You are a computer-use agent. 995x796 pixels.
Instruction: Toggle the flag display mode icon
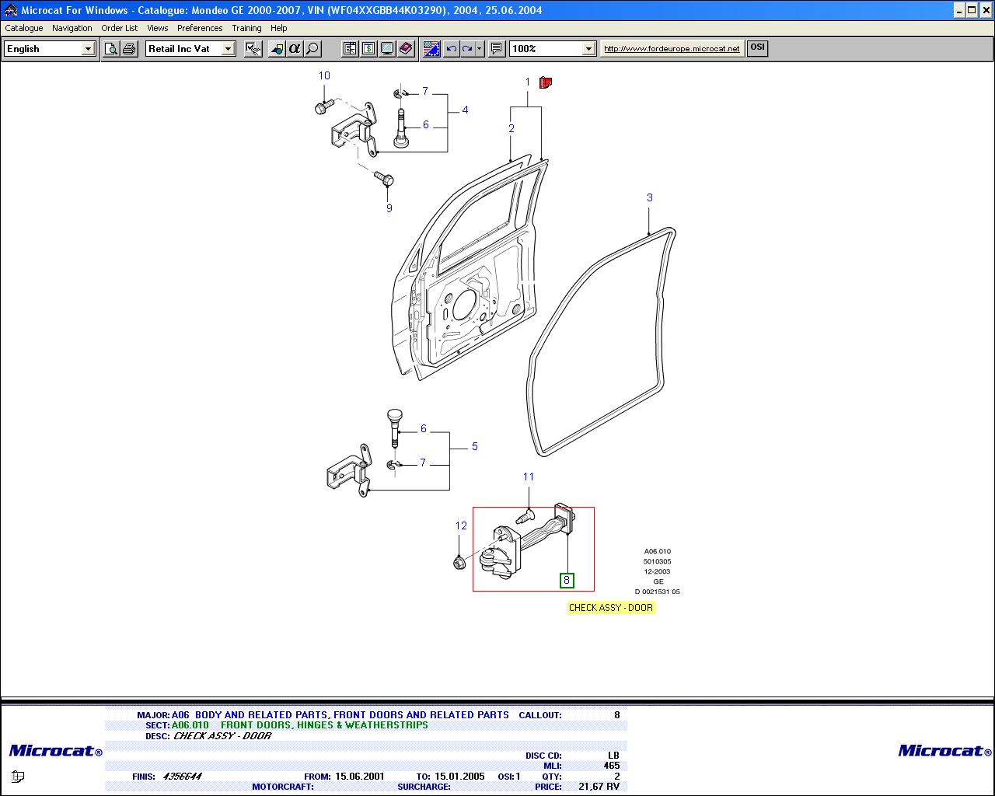pos(431,49)
